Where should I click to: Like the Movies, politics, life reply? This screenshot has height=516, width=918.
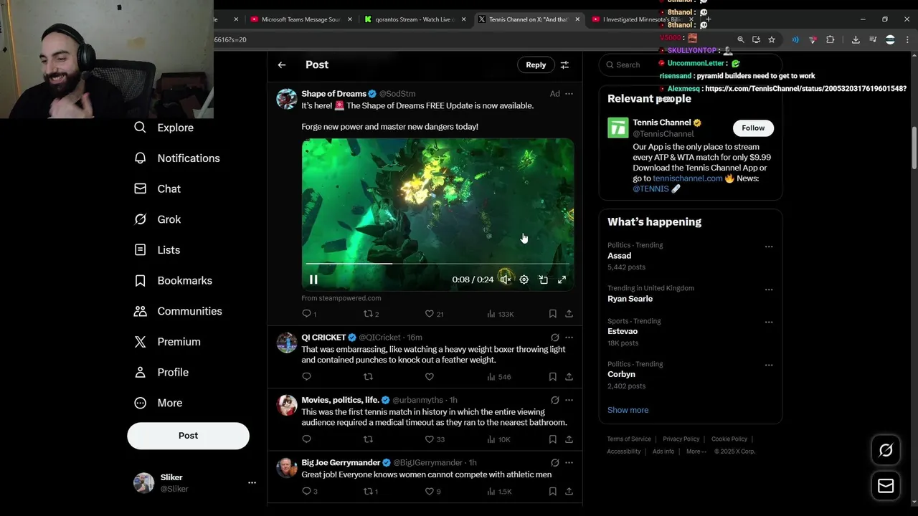click(435, 439)
